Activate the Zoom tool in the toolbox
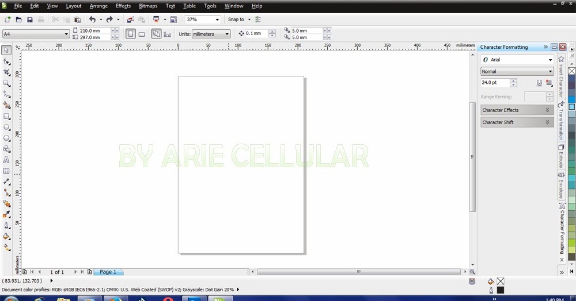Screen dimensions: 576x301 tap(6, 83)
